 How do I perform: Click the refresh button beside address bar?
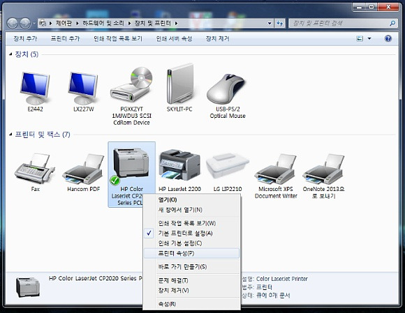pos(280,24)
